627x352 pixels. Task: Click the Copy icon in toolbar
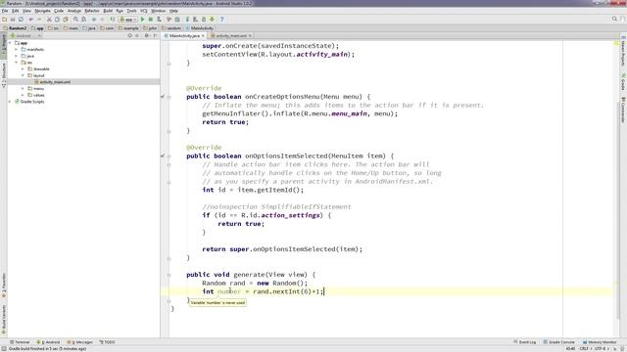click(x=57, y=20)
